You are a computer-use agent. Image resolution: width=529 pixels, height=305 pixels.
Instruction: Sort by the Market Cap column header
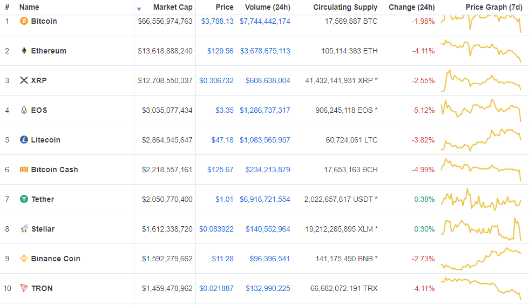pos(173,7)
